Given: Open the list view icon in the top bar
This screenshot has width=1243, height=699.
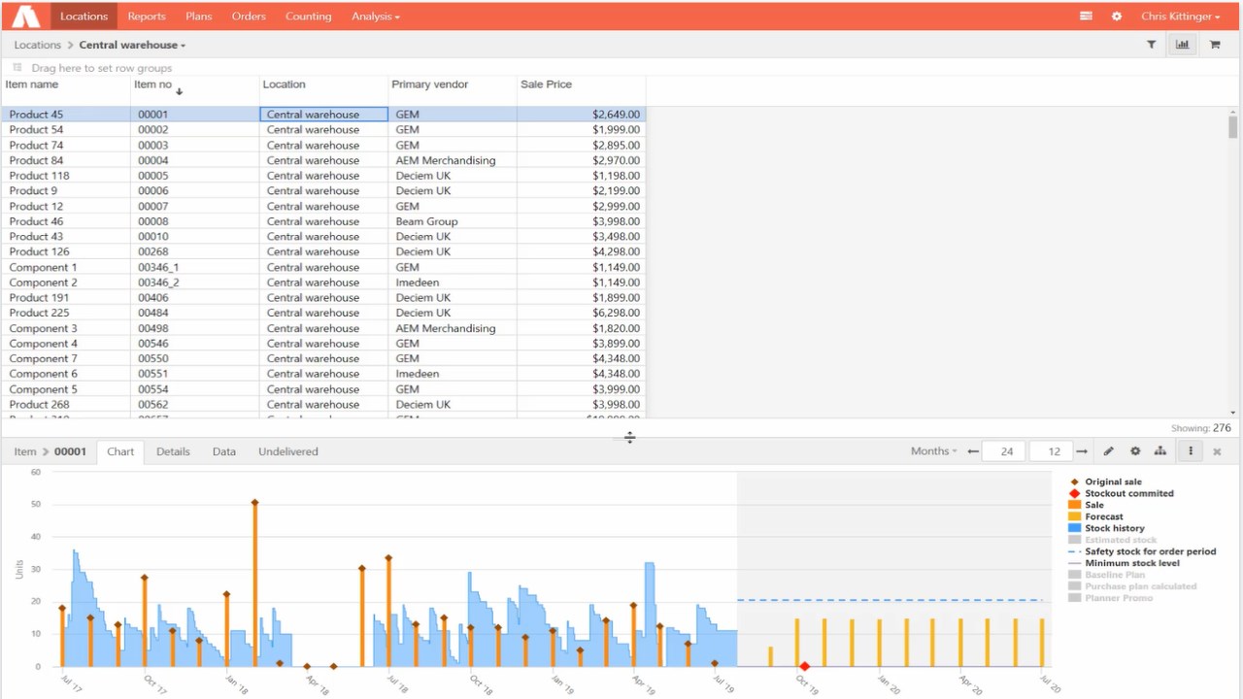Looking at the screenshot, I should pos(1086,17).
